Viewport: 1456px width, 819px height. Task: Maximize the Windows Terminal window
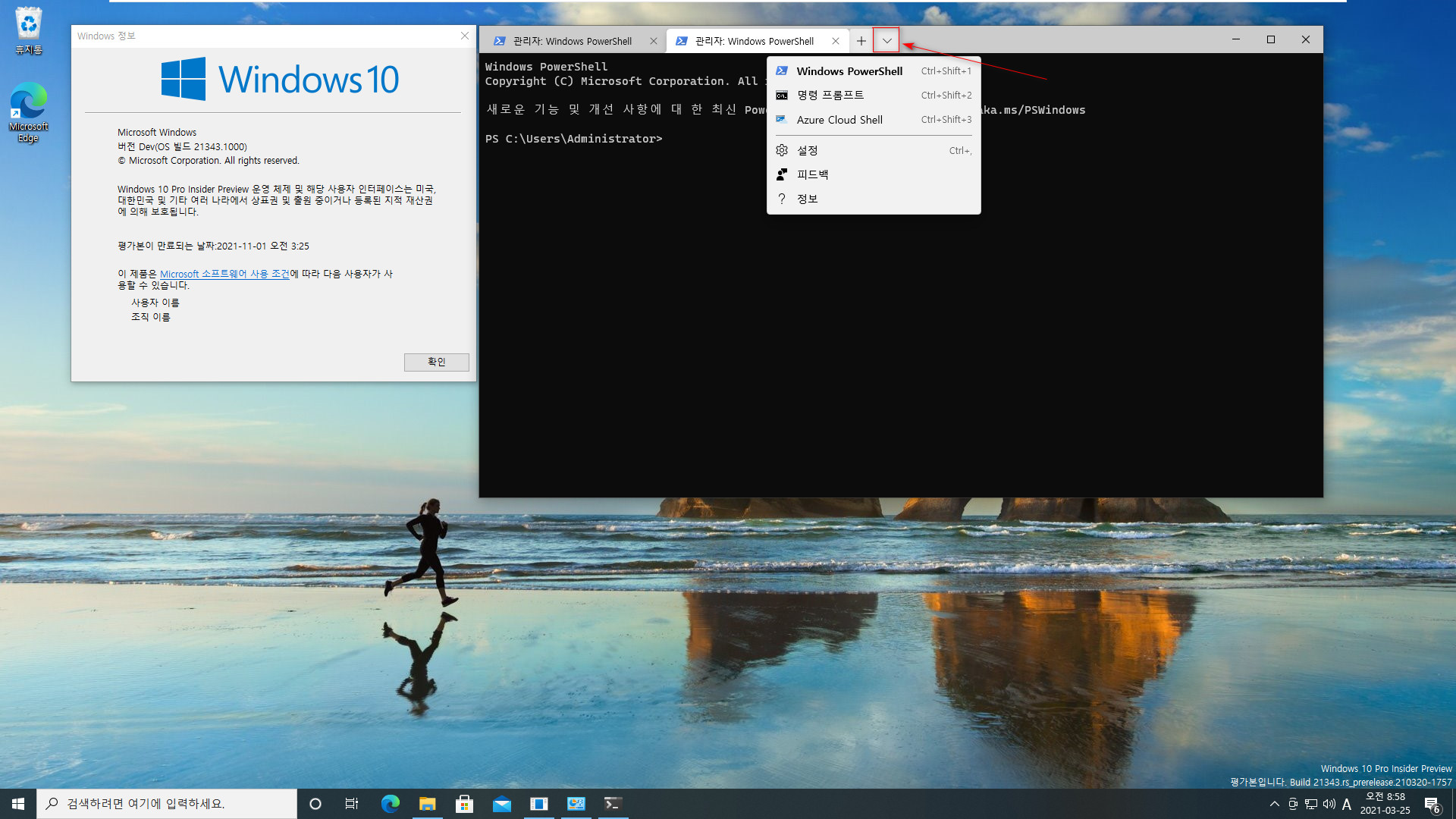pyautogui.click(x=1271, y=39)
